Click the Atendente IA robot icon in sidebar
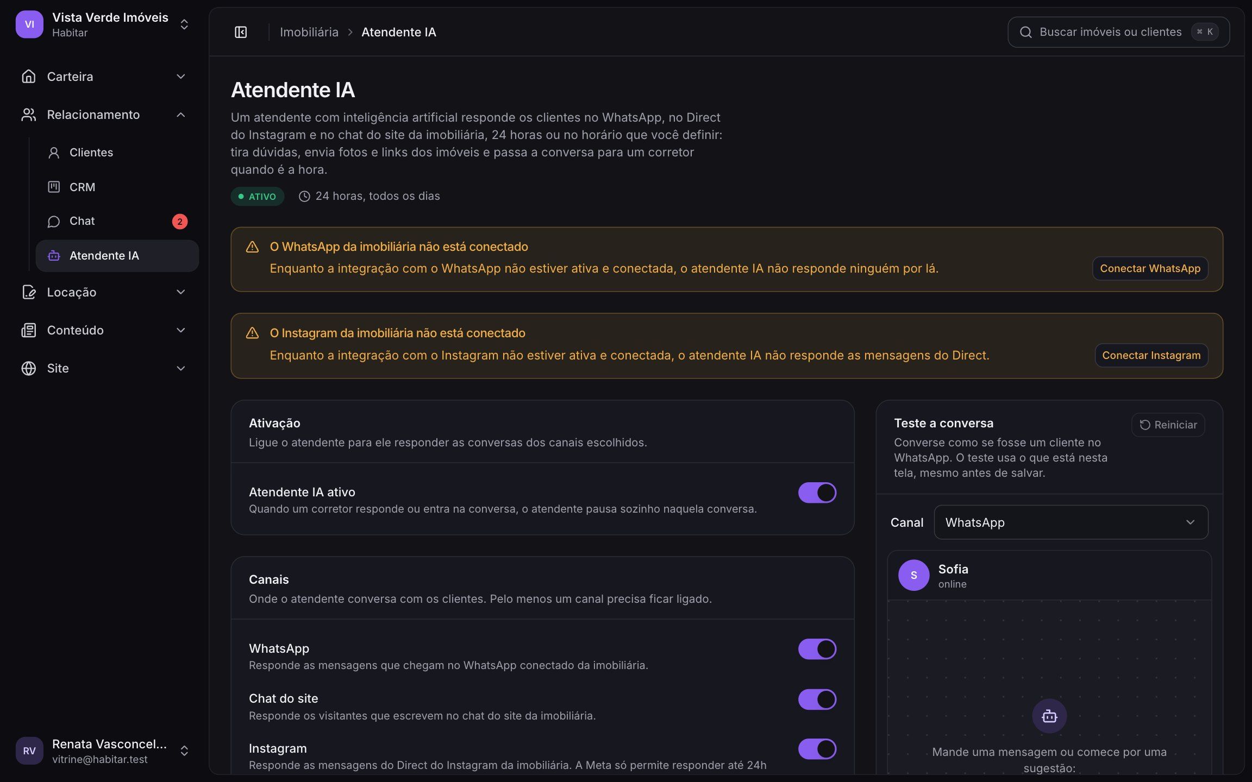 pos(54,255)
